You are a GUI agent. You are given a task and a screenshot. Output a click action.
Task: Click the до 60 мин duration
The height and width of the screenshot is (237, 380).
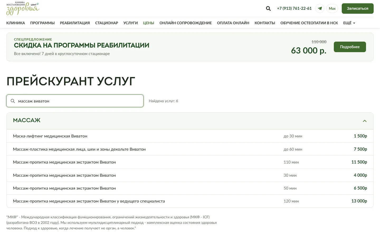pyautogui.click(x=293, y=149)
